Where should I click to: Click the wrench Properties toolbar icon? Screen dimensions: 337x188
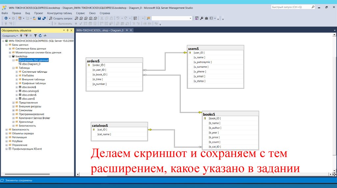[x=202, y=18]
